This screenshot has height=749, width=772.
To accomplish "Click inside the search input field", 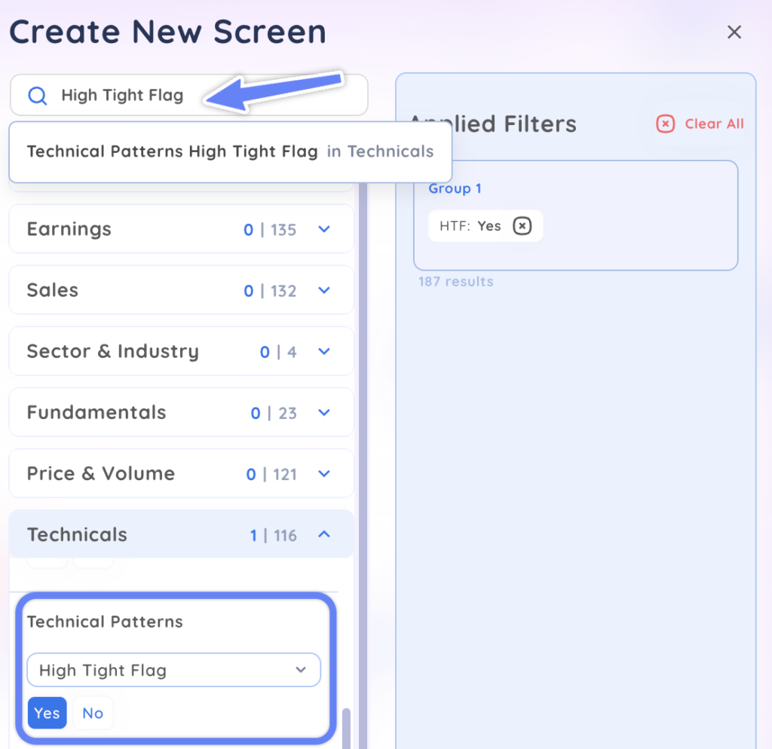I will [151, 95].
